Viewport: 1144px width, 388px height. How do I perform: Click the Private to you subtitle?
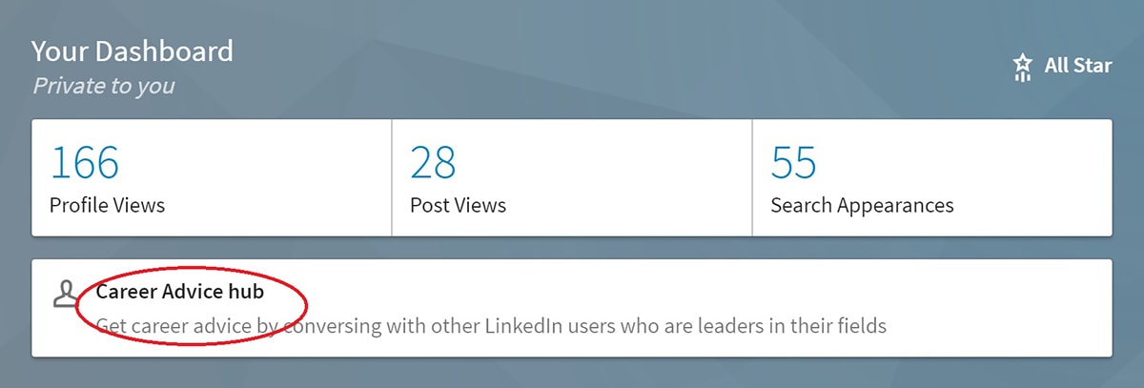click(x=104, y=86)
